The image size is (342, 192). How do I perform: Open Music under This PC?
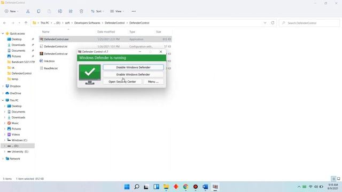pos(15,123)
